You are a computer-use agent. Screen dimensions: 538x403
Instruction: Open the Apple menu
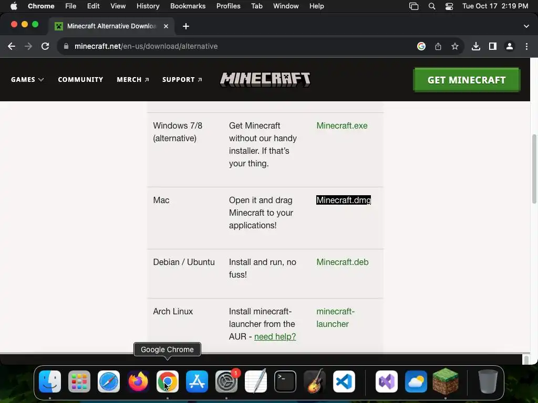coord(14,6)
